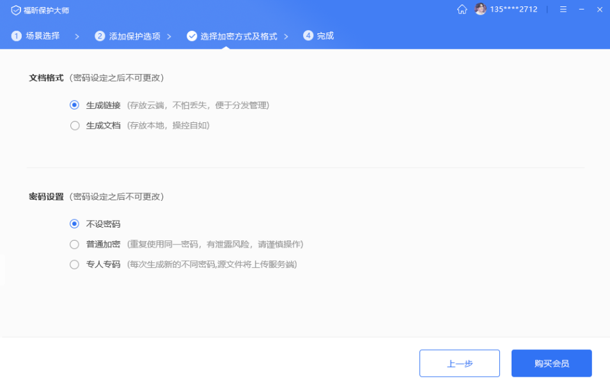Switch to the 添加保护选项 step
Screen dimensions: 610x387
pos(134,36)
